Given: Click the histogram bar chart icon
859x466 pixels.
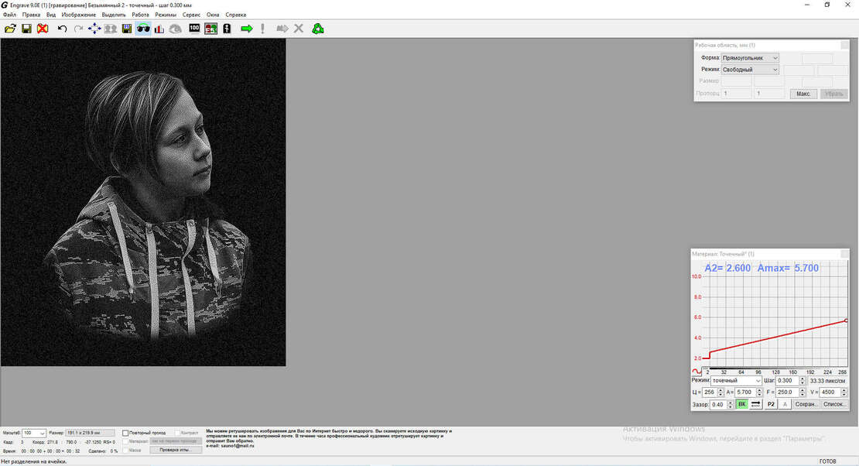Looking at the screenshot, I should pyautogui.click(x=159, y=29).
